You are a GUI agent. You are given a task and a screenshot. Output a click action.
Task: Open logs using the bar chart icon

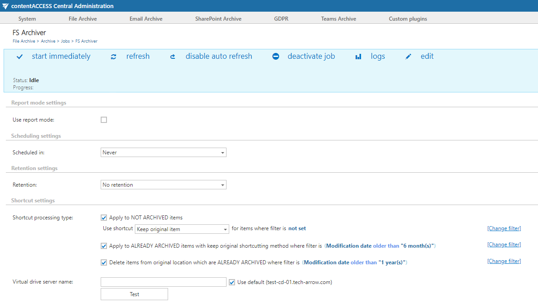(x=358, y=57)
